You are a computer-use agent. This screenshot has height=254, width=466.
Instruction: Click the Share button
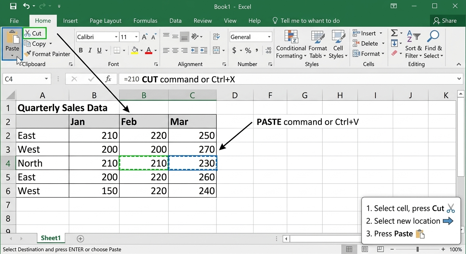click(445, 21)
